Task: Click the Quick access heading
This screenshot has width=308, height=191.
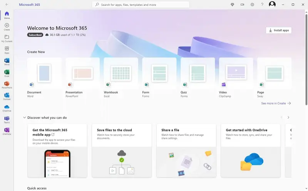Action: [x=37, y=188]
